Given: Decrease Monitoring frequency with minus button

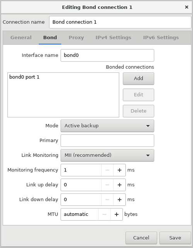Looking at the screenshot, I should click(x=107, y=170).
